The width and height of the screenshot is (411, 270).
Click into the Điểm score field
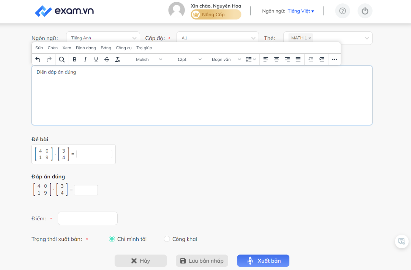pyautogui.click(x=88, y=219)
